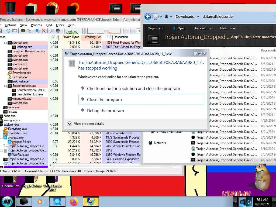Click the Network icon in navigation pane

[150, 143]
